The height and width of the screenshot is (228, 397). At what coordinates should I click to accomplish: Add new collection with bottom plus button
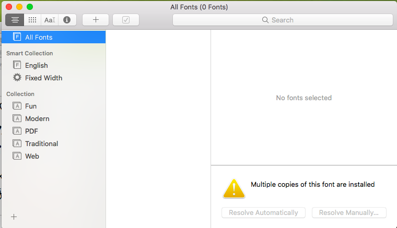14,217
